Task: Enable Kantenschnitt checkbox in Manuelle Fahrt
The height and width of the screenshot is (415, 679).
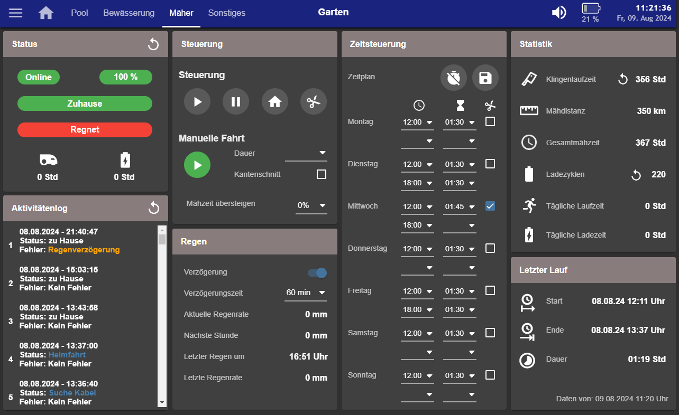Action: coord(321,174)
